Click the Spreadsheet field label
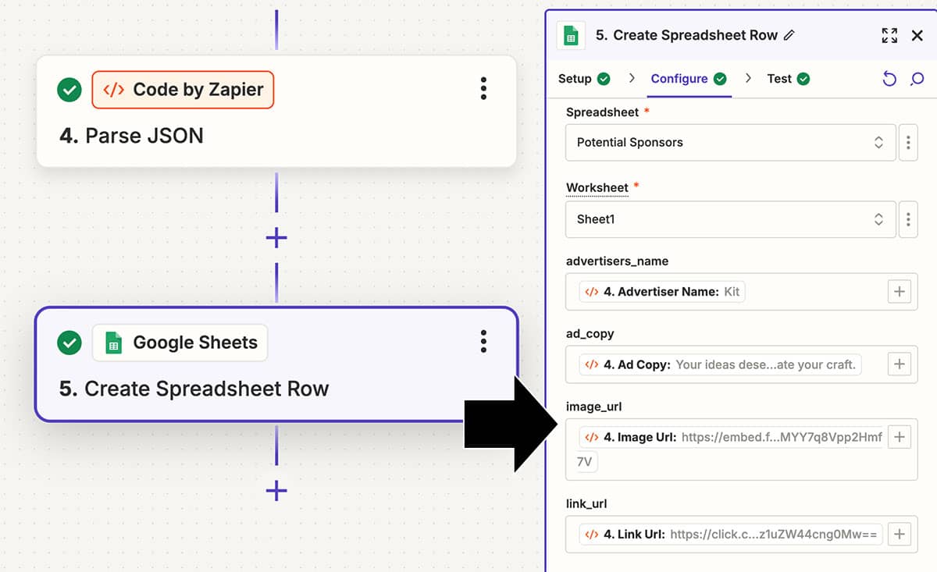Viewport: 937px width, 572px height. 602,112
